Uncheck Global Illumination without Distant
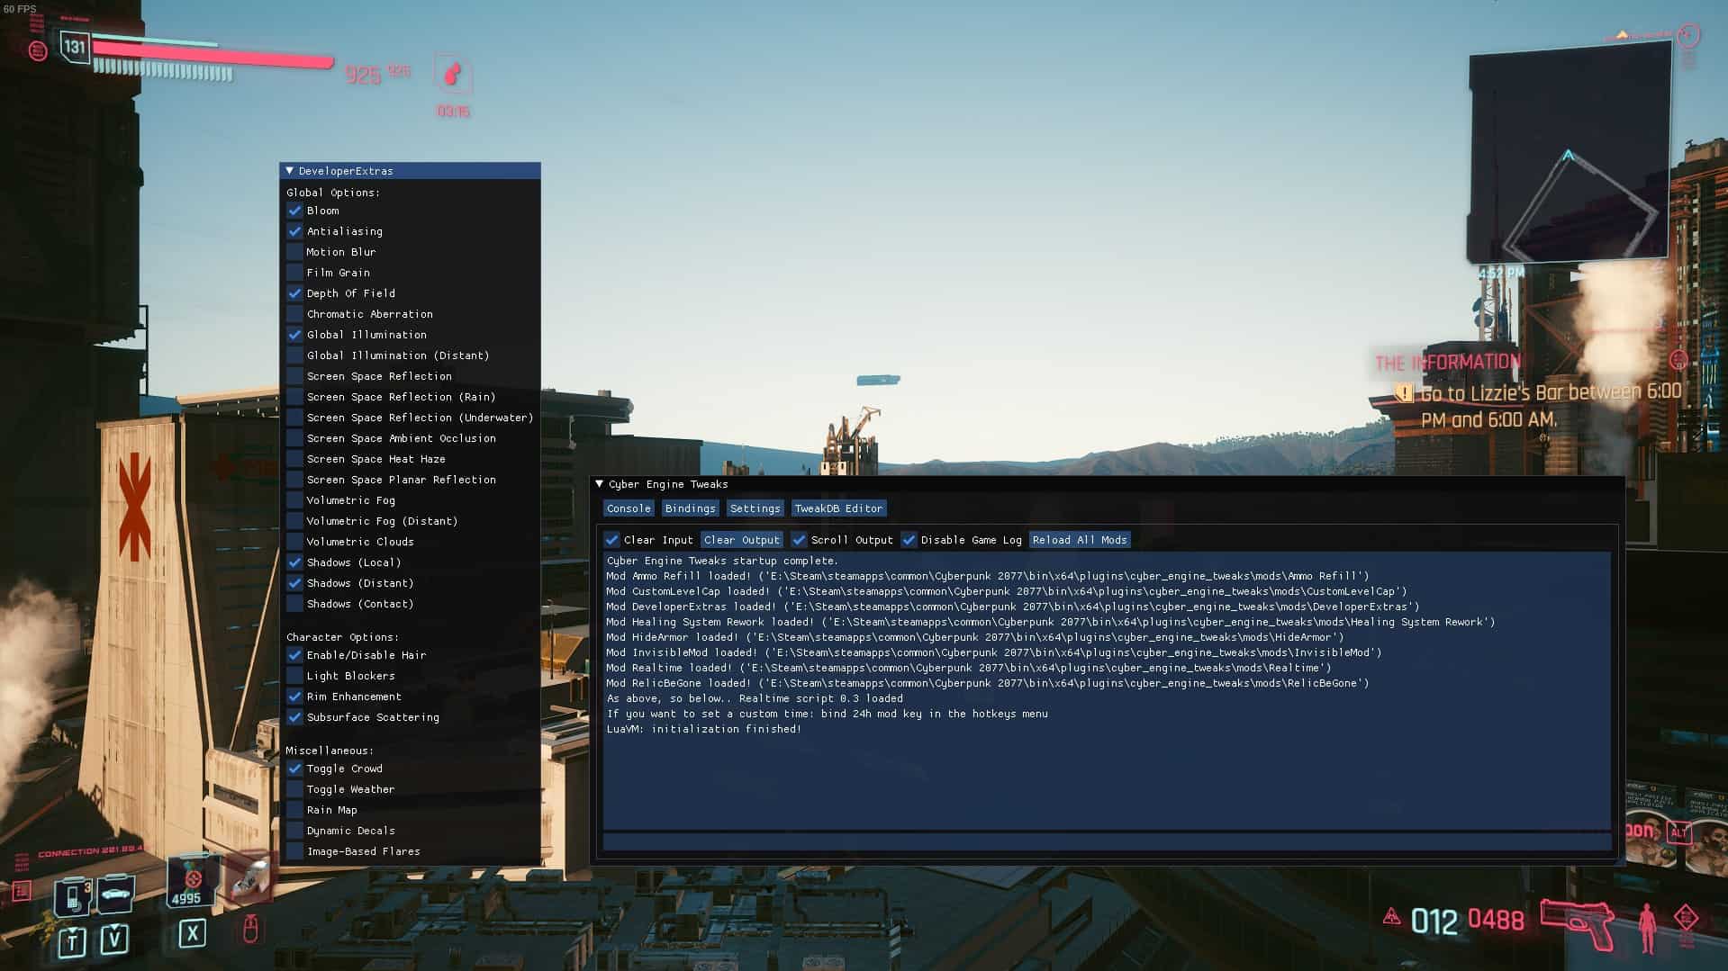This screenshot has width=1728, height=971. tap(294, 335)
